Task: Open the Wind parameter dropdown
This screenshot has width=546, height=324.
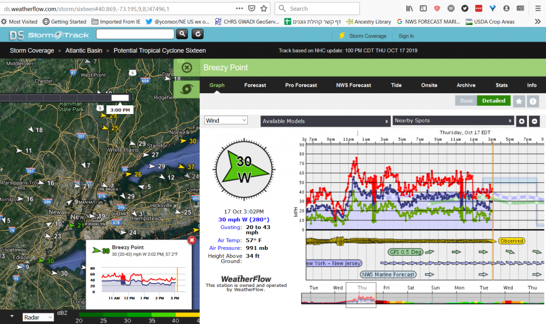Action: pyautogui.click(x=226, y=121)
